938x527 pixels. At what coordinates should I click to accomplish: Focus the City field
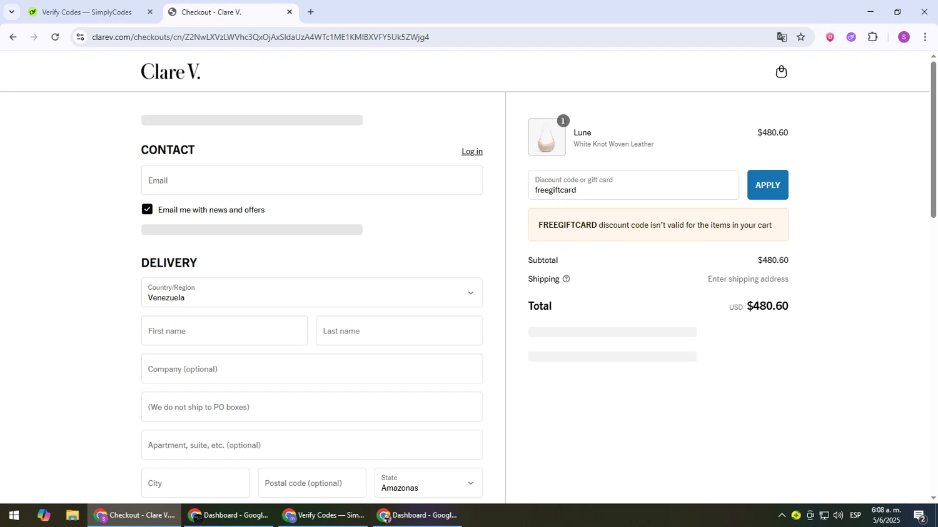195,483
